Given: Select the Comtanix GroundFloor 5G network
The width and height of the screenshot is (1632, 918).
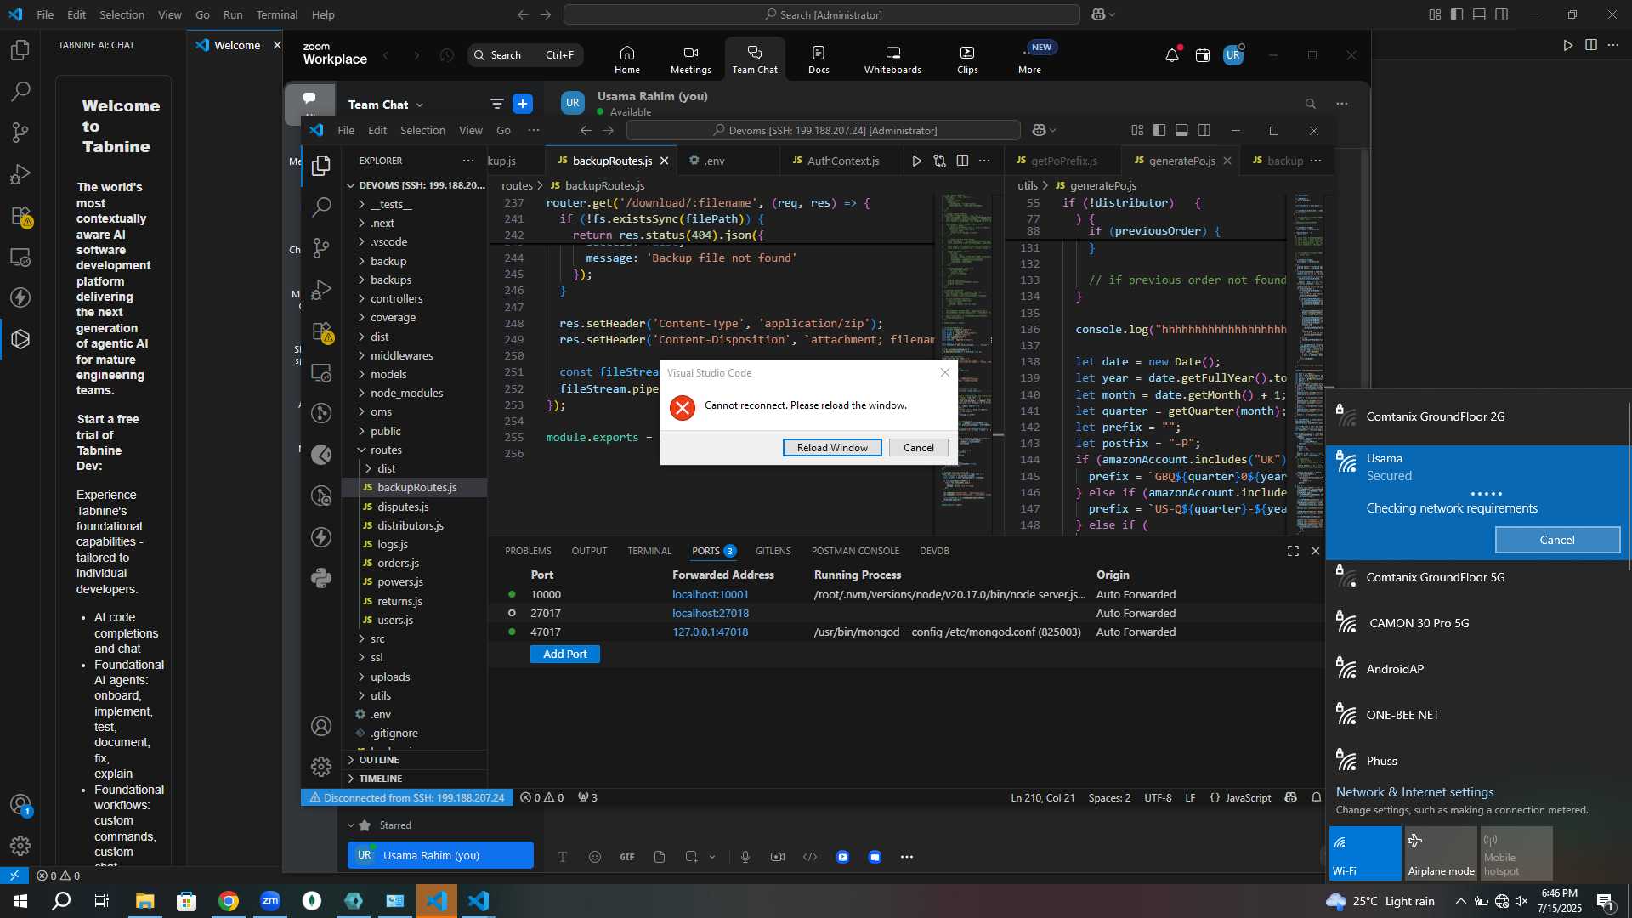Looking at the screenshot, I should [x=1477, y=577].
